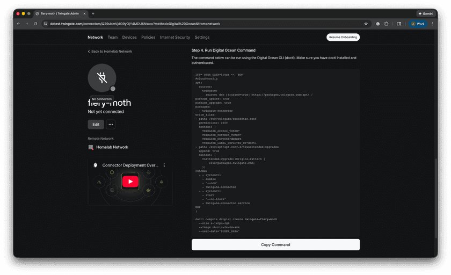
Task: Click the Copy Command button
Action: click(x=275, y=244)
